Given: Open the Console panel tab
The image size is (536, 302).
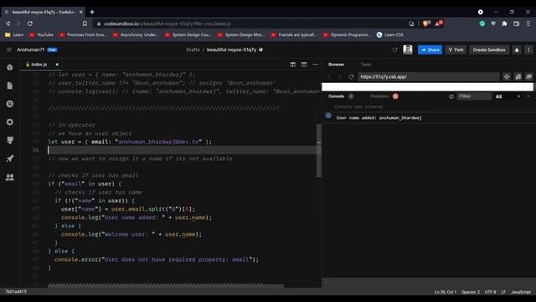Looking at the screenshot, I should [x=336, y=96].
